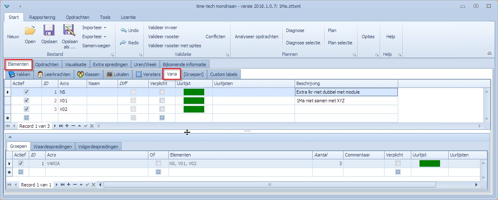Redo the last undone action
Viewport: 498px width, 200px height.
pyautogui.click(x=129, y=43)
